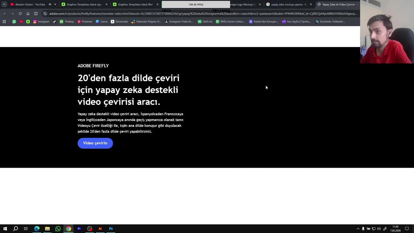414x233 pixels.
Task: Open Adobe Illustrator from taskbar
Action: pos(100,229)
